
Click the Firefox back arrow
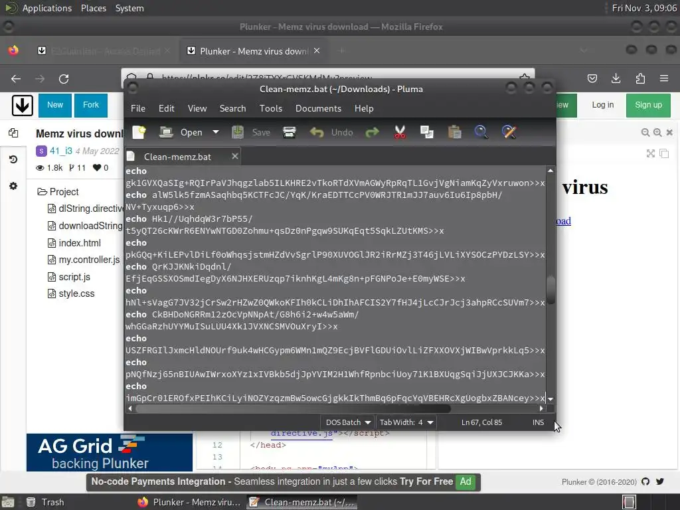pos(16,79)
